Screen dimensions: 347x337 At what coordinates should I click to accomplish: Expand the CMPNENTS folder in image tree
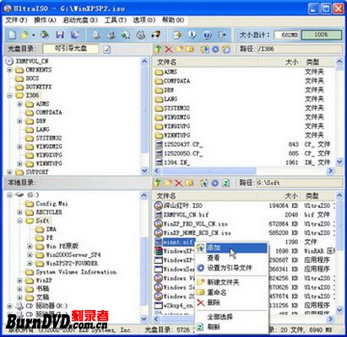[x=10, y=70]
